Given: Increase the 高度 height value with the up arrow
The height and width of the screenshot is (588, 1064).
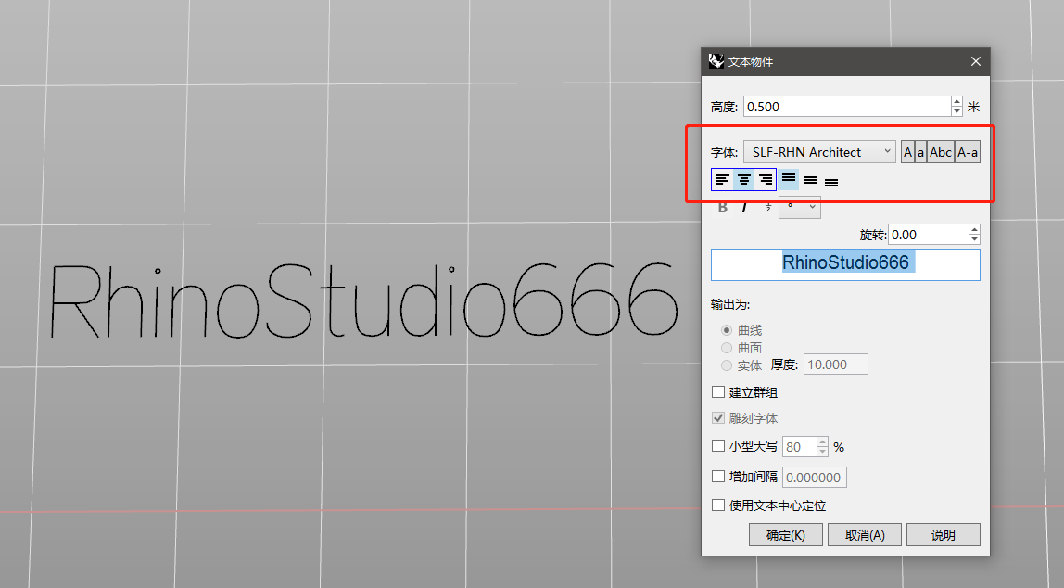Looking at the screenshot, I should (956, 102).
